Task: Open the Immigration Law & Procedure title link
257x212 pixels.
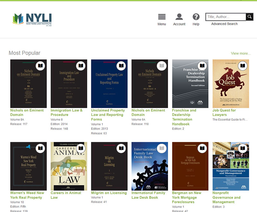Action: (x=66, y=113)
